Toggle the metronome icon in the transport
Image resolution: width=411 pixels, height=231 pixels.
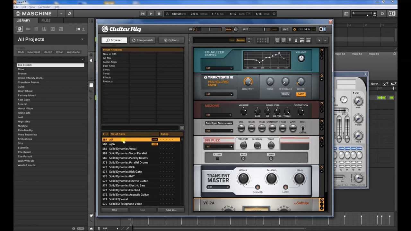coord(167,14)
